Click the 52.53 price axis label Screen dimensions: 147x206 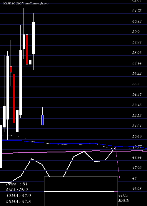pos(137,115)
